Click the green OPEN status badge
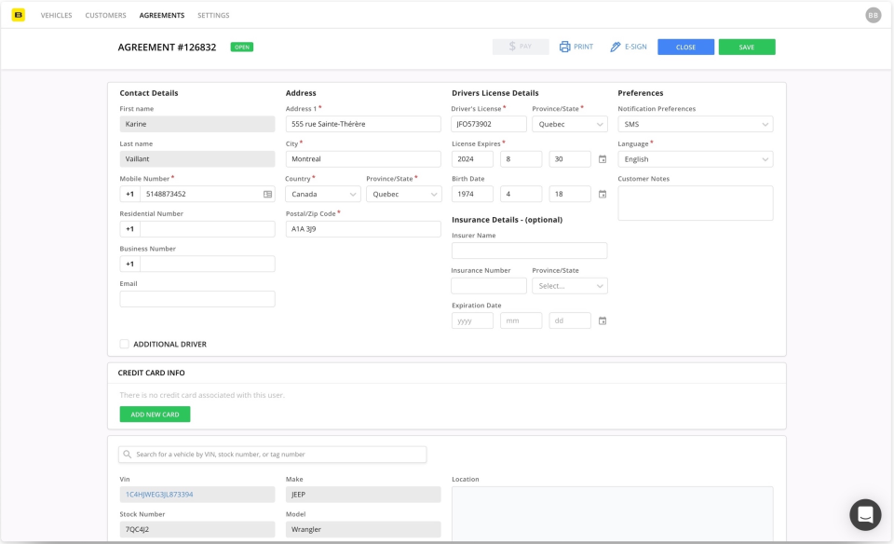The height and width of the screenshot is (544, 894). click(x=242, y=47)
